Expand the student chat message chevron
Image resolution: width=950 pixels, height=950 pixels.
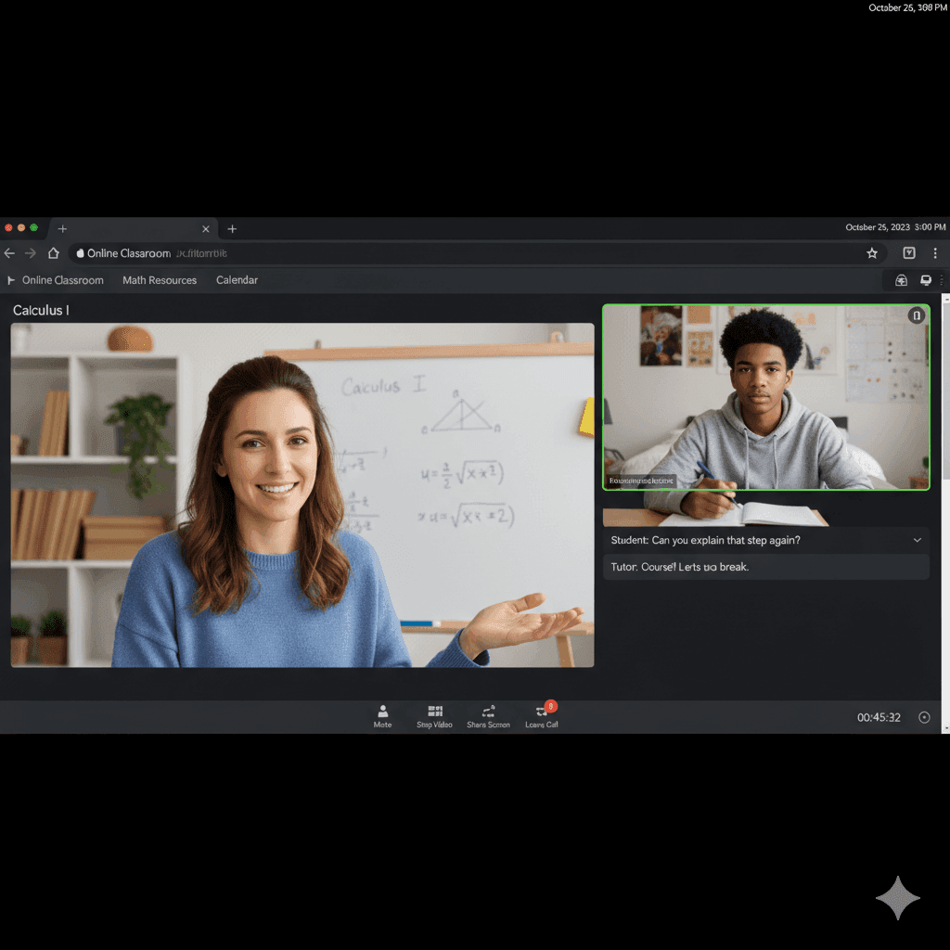(917, 540)
